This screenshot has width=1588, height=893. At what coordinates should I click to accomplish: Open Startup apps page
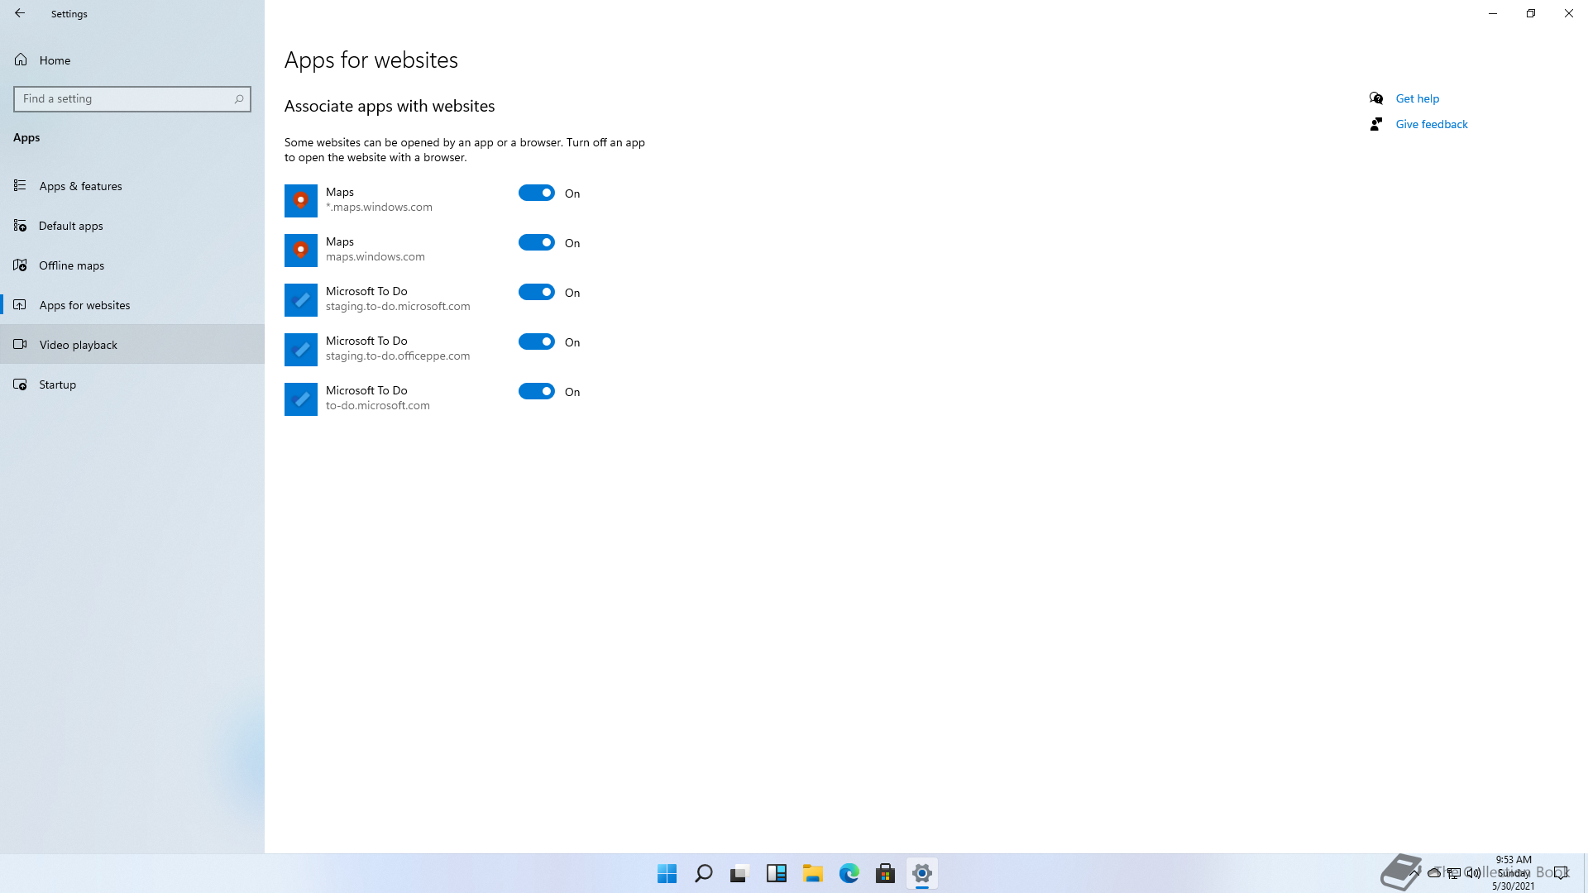click(x=132, y=384)
